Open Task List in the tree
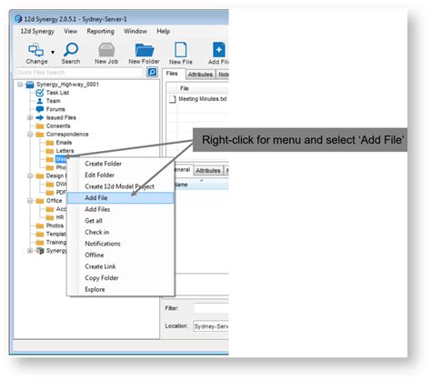This screenshot has width=431, height=381. coord(57,93)
